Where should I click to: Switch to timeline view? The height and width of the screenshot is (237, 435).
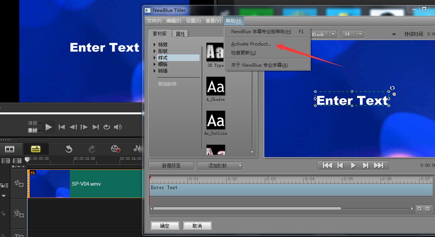pyautogui.click(x=36, y=149)
